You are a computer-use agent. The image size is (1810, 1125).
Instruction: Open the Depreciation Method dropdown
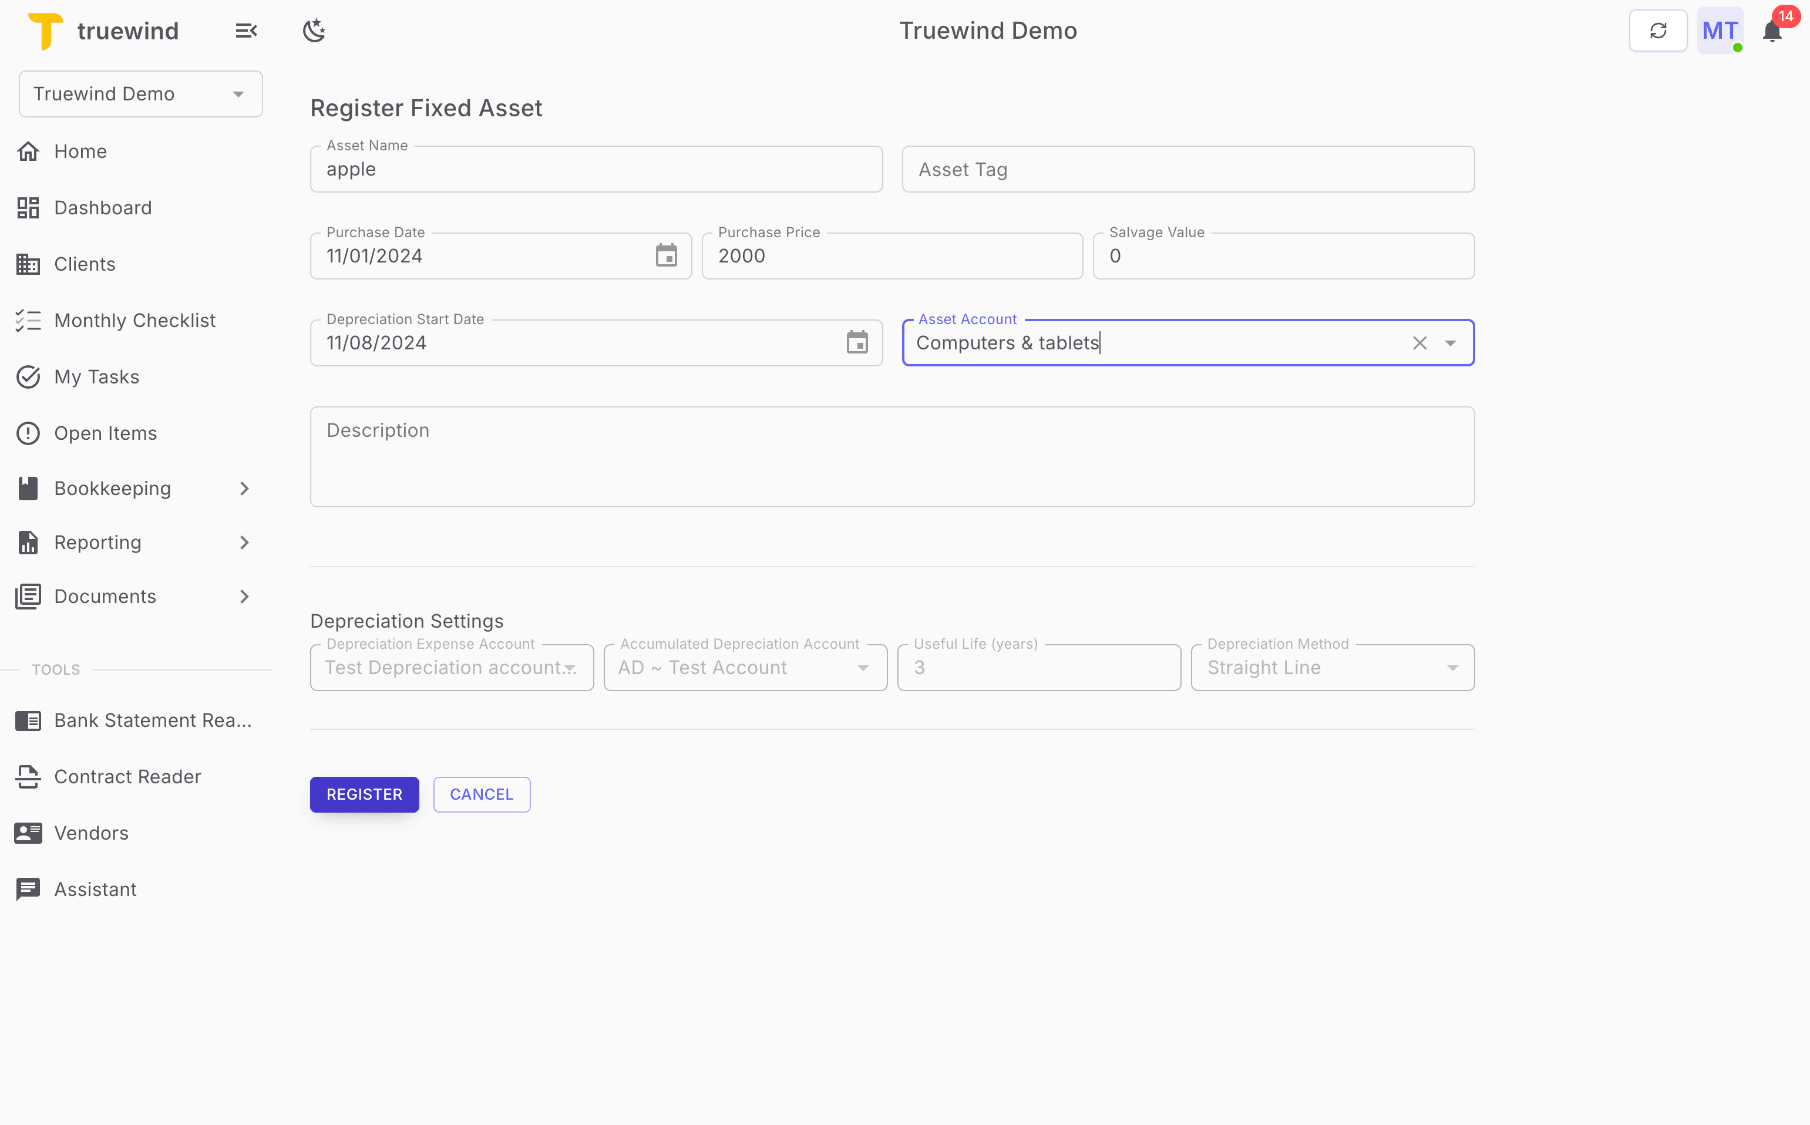[1452, 668]
